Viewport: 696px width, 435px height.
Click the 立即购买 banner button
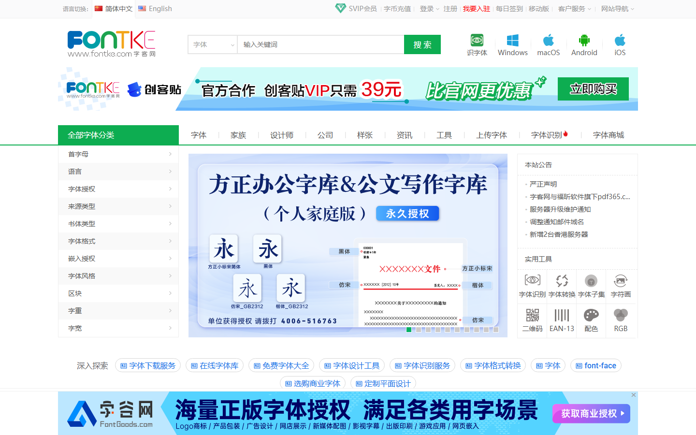593,89
